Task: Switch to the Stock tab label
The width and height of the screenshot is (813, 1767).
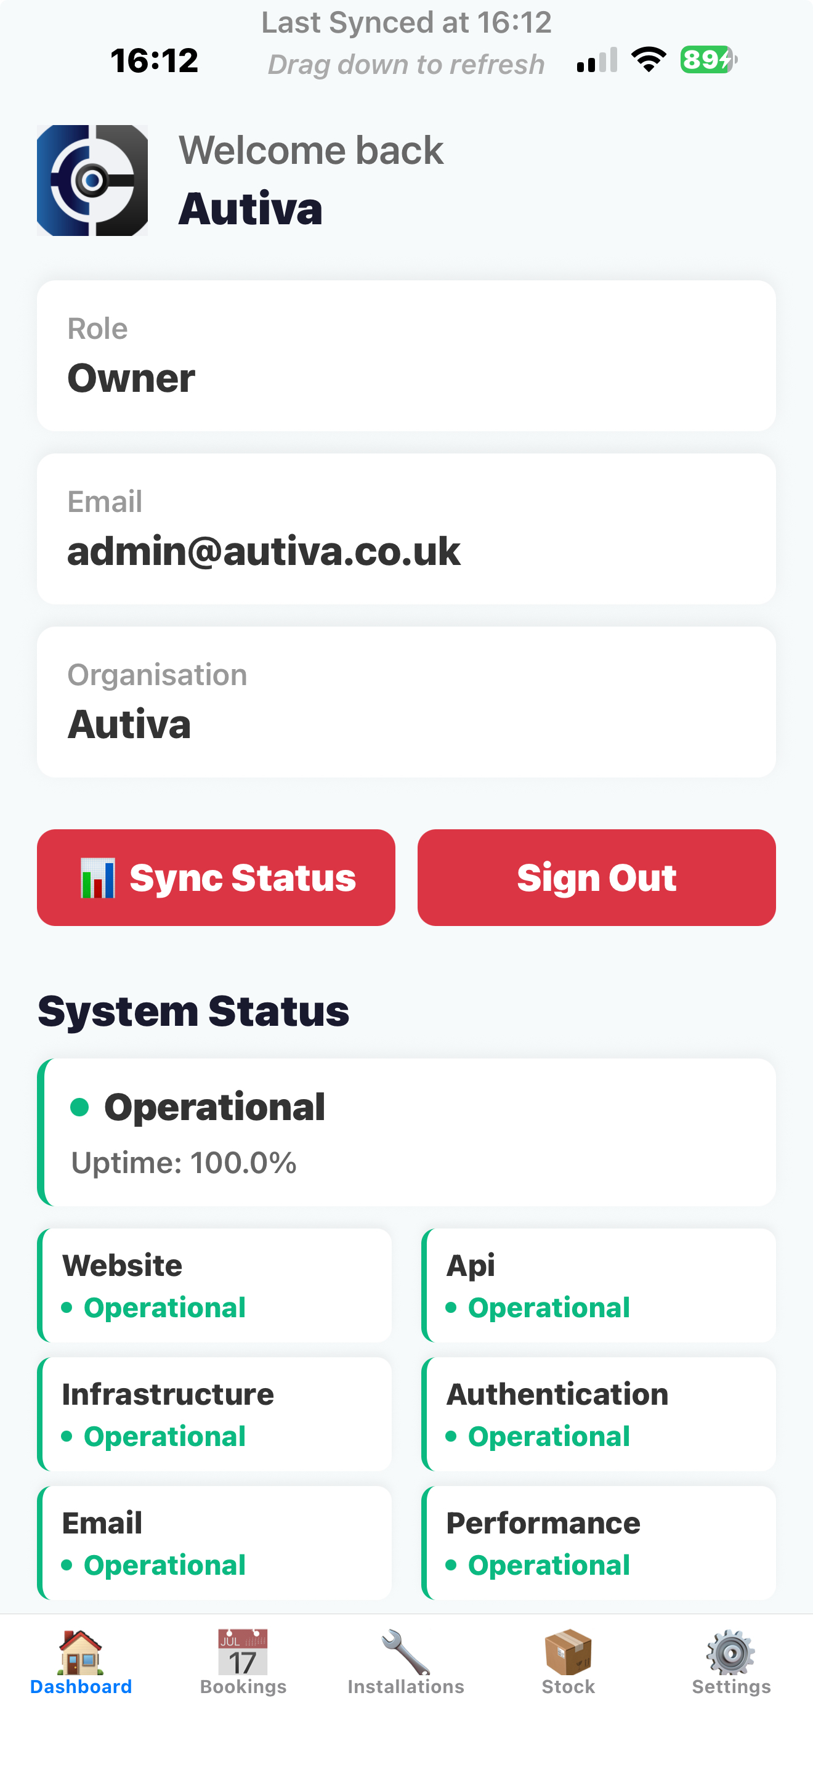Action: pyautogui.click(x=568, y=1686)
